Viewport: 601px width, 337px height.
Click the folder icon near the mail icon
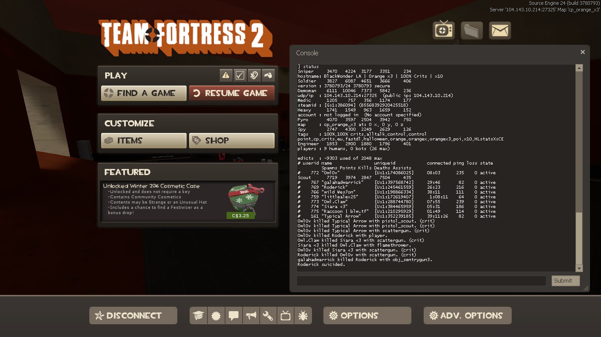click(472, 30)
